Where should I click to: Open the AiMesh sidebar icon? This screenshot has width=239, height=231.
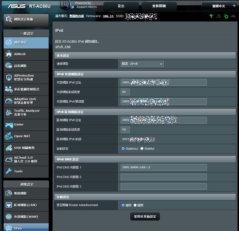[9, 54]
